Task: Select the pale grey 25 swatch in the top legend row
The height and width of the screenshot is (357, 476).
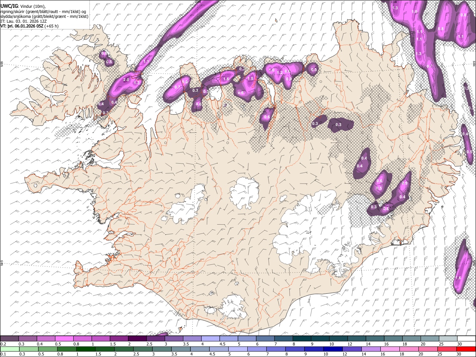Action: pos(448,338)
